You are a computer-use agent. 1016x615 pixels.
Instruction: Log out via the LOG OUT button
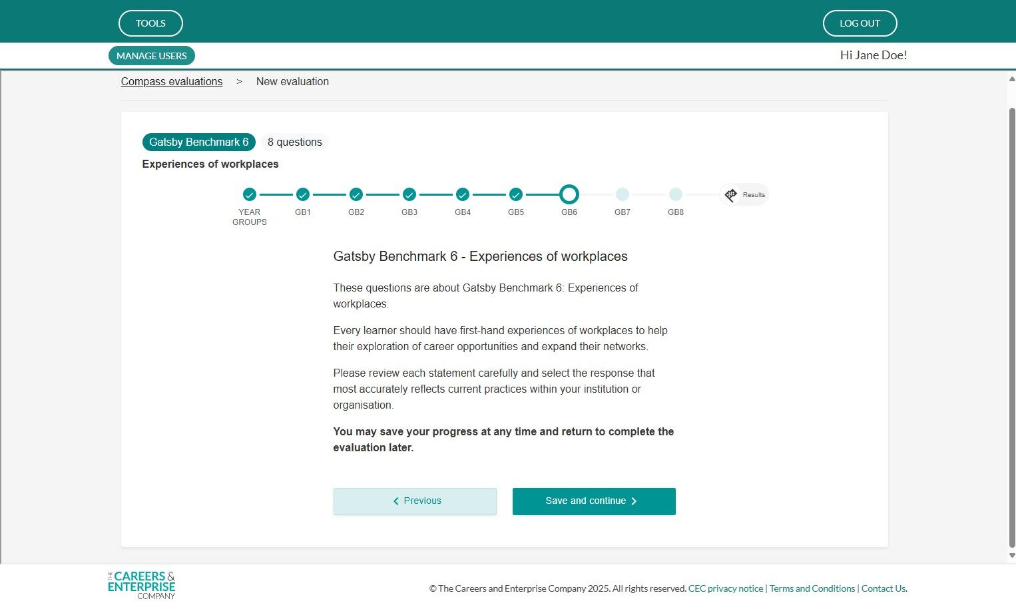click(x=860, y=23)
